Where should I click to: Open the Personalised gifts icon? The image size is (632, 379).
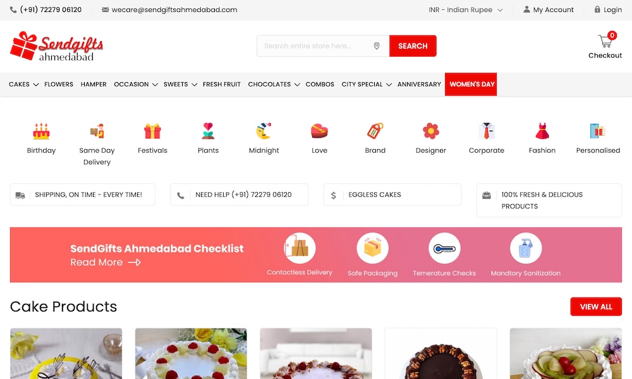[x=598, y=131]
